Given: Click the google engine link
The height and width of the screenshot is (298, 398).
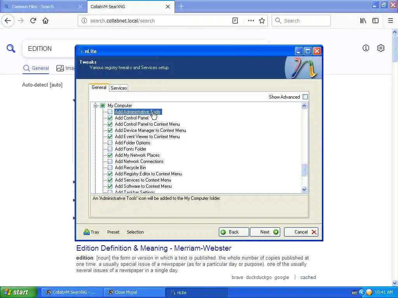Looking at the screenshot, I should (282, 277).
